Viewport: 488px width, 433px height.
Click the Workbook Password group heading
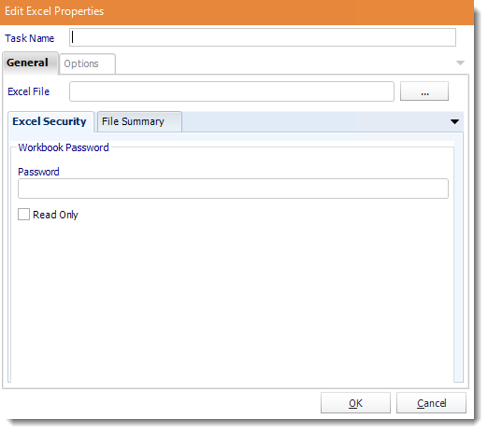click(64, 147)
